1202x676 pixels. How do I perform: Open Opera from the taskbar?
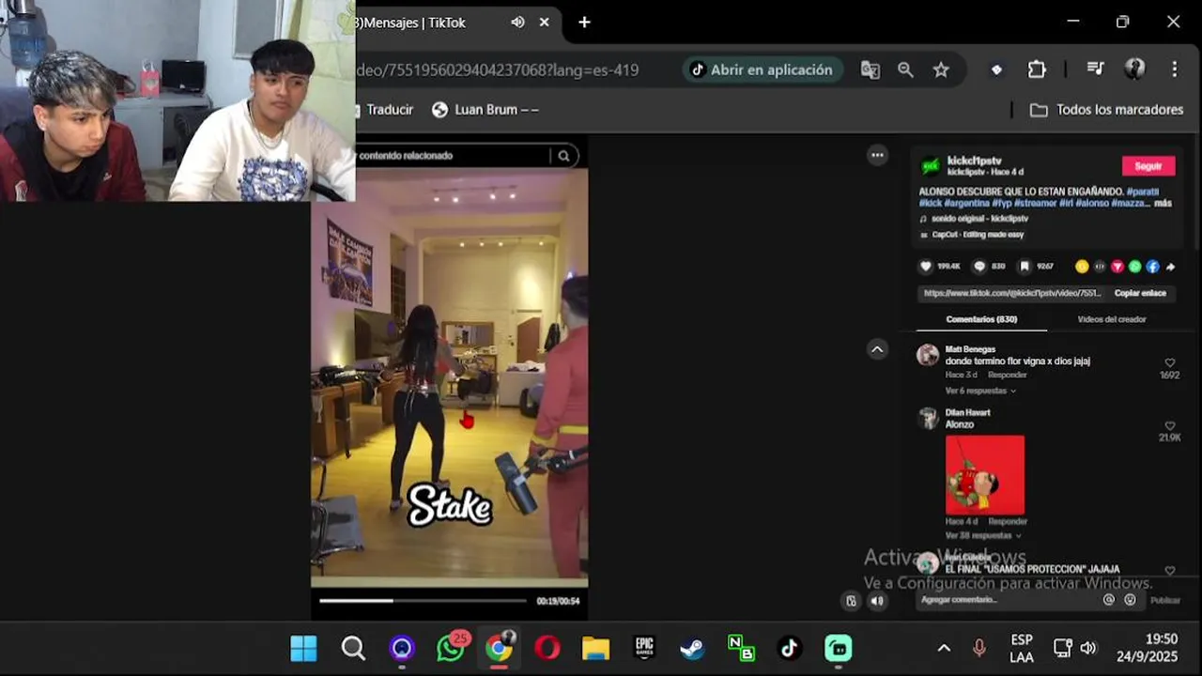coord(547,648)
